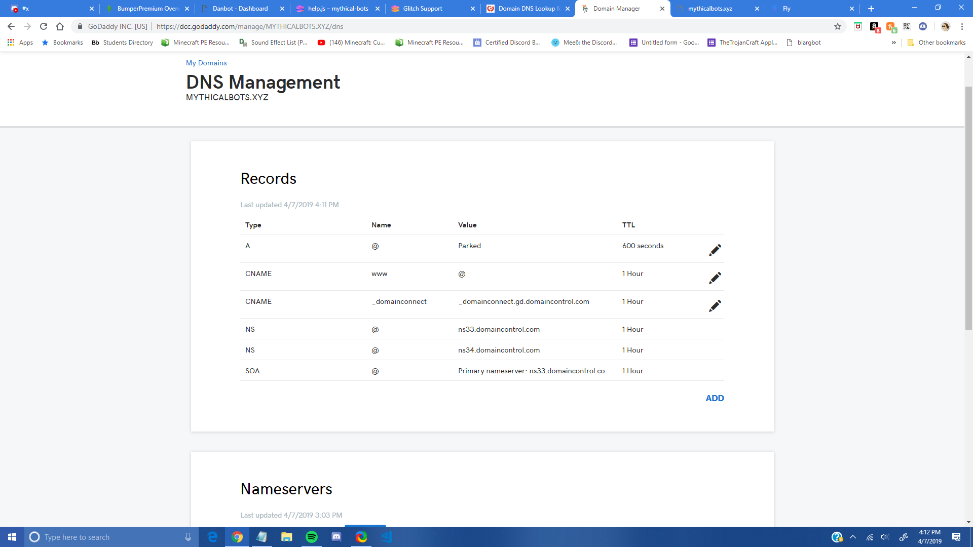Edit the A record with pencil icon

point(715,250)
